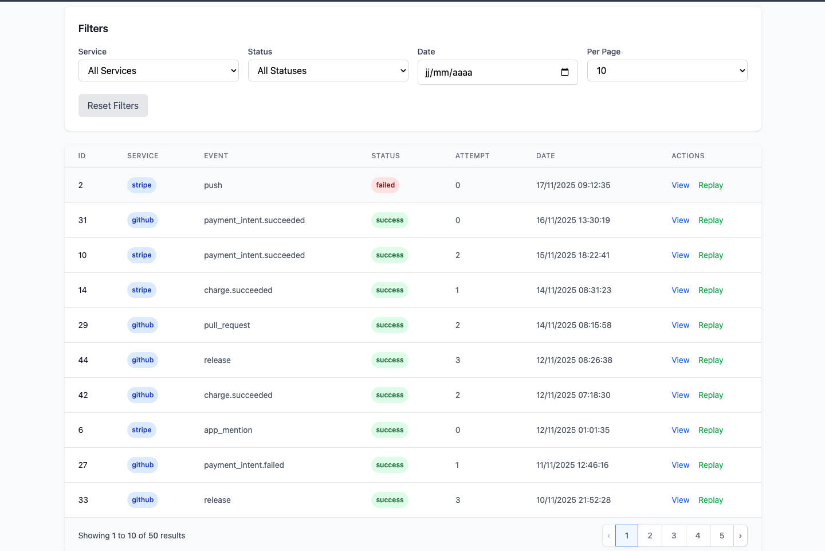
Task: Open the Service filter dropdown
Action: point(158,71)
